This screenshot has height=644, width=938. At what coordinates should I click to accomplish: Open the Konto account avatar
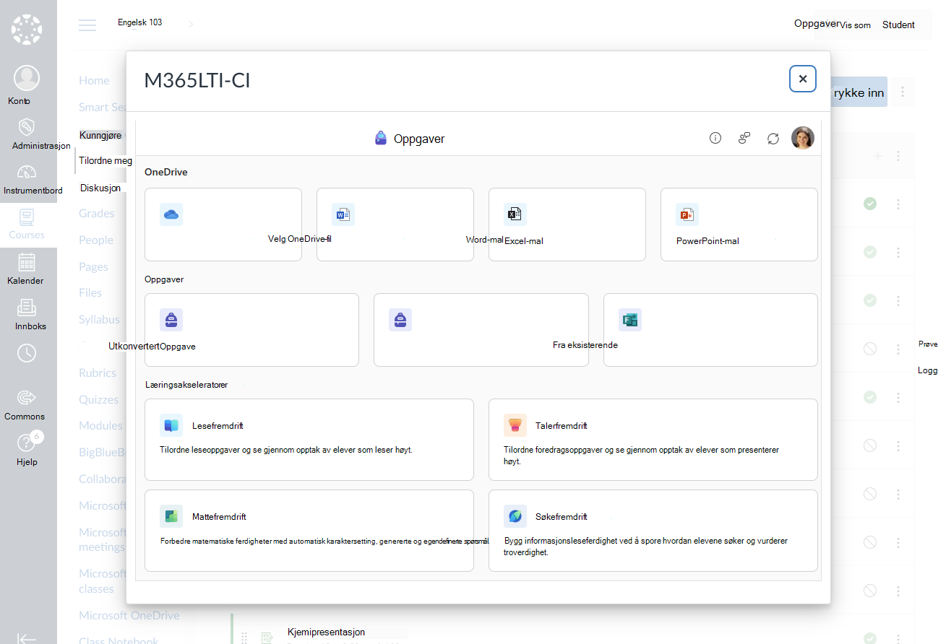point(27,78)
